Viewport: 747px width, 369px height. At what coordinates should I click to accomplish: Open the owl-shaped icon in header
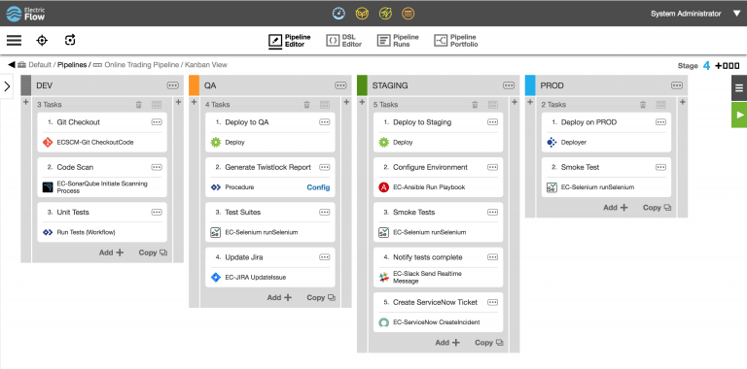point(362,14)
